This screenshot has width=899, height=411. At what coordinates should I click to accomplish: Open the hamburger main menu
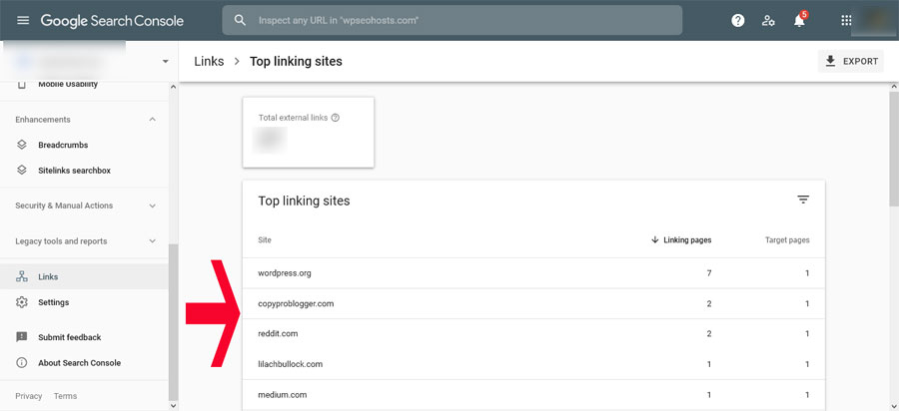[x=22, y=21]
